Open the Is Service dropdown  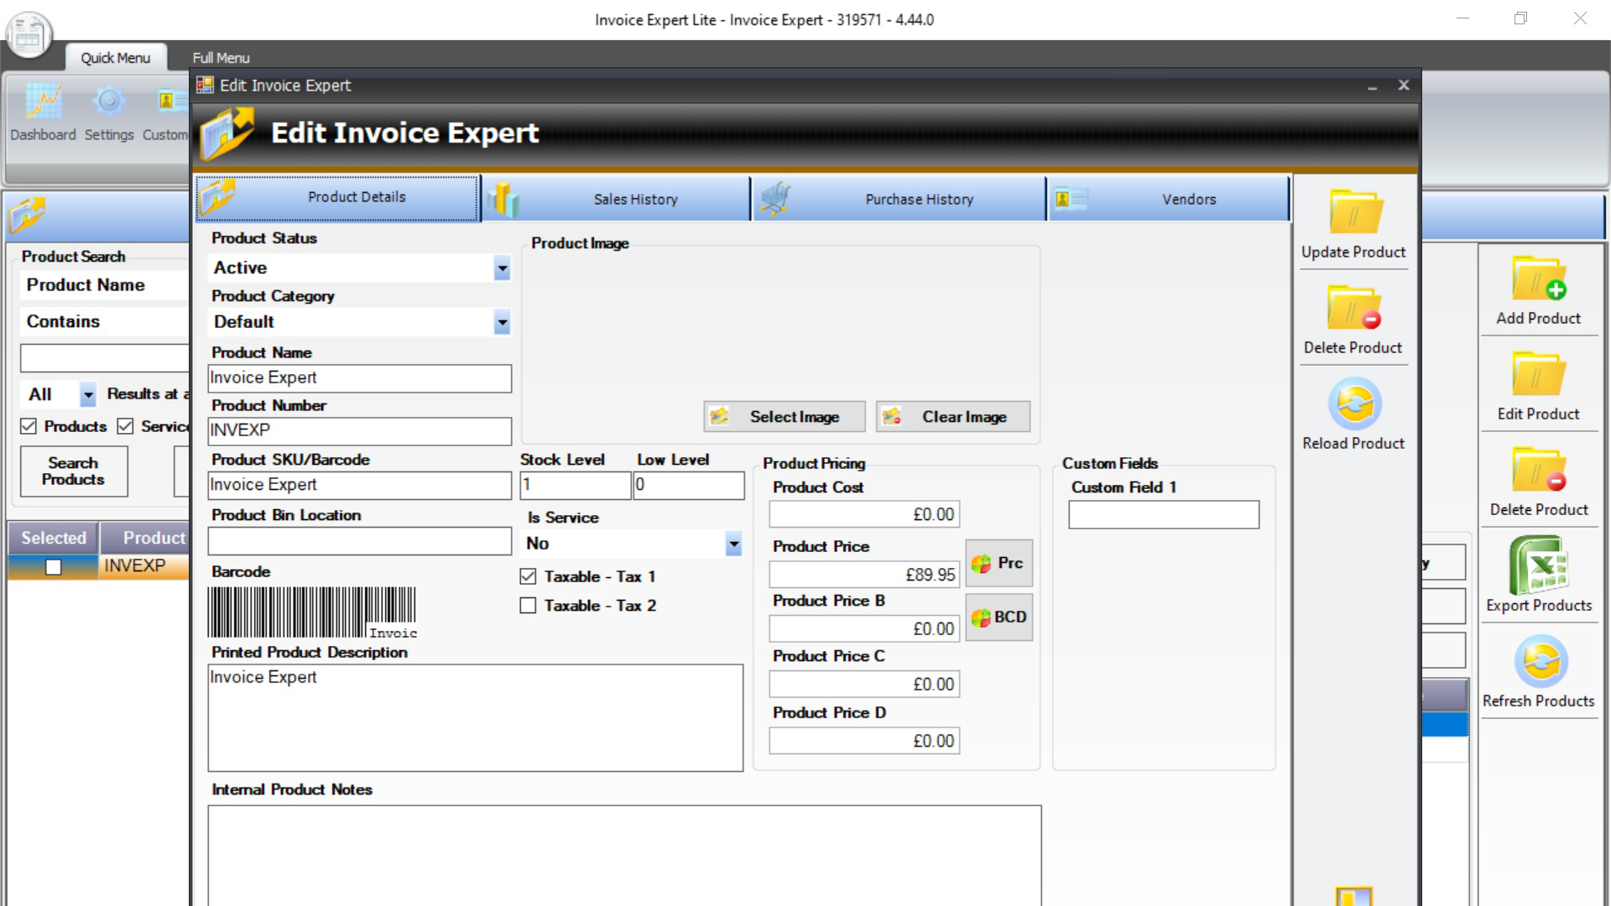(x=733, y=544)
